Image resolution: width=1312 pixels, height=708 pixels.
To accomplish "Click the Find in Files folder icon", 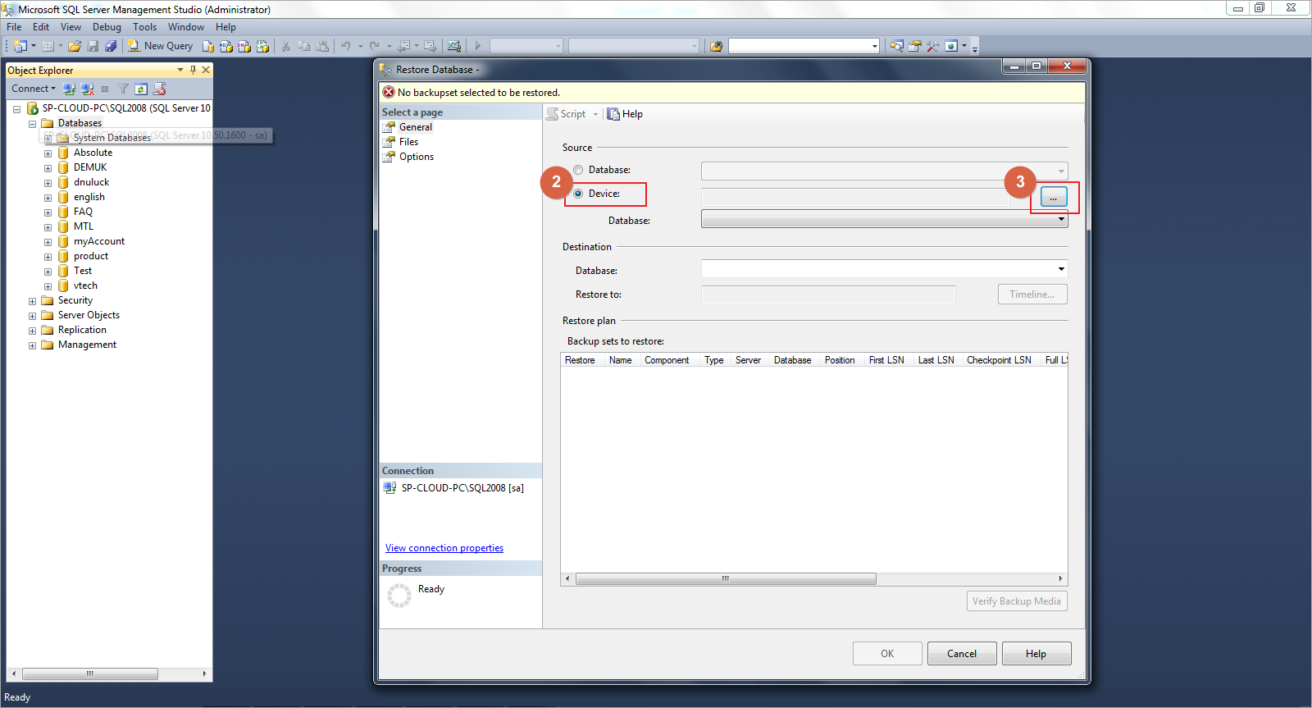I will (716, 46).
